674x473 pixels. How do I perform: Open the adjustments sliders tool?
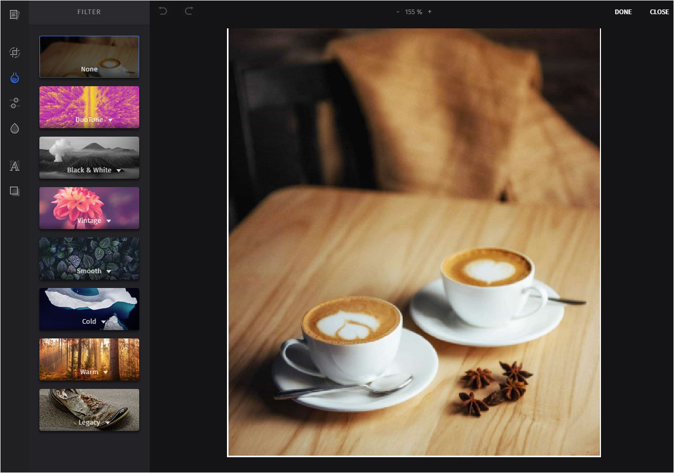click(15, 103)
